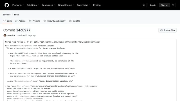Click torvalds avatar image
Viewport: 180px width, 101px height.
5,36
